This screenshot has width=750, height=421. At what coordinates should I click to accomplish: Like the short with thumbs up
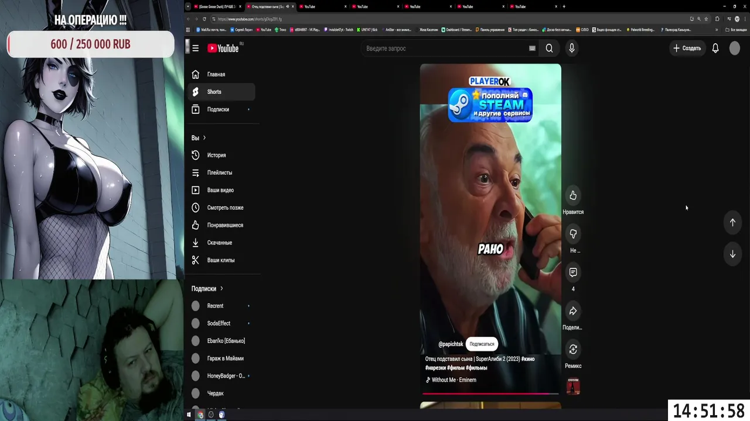[573, 196]
